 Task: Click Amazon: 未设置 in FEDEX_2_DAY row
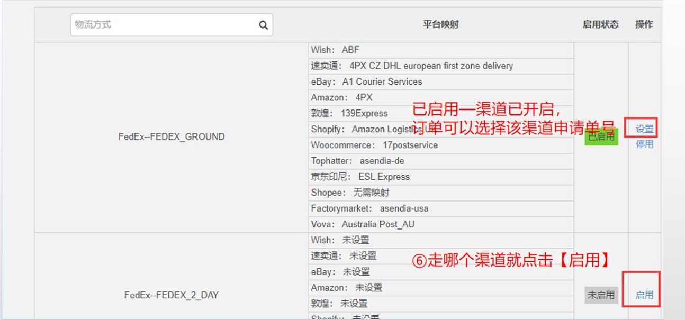click(441, 288)
